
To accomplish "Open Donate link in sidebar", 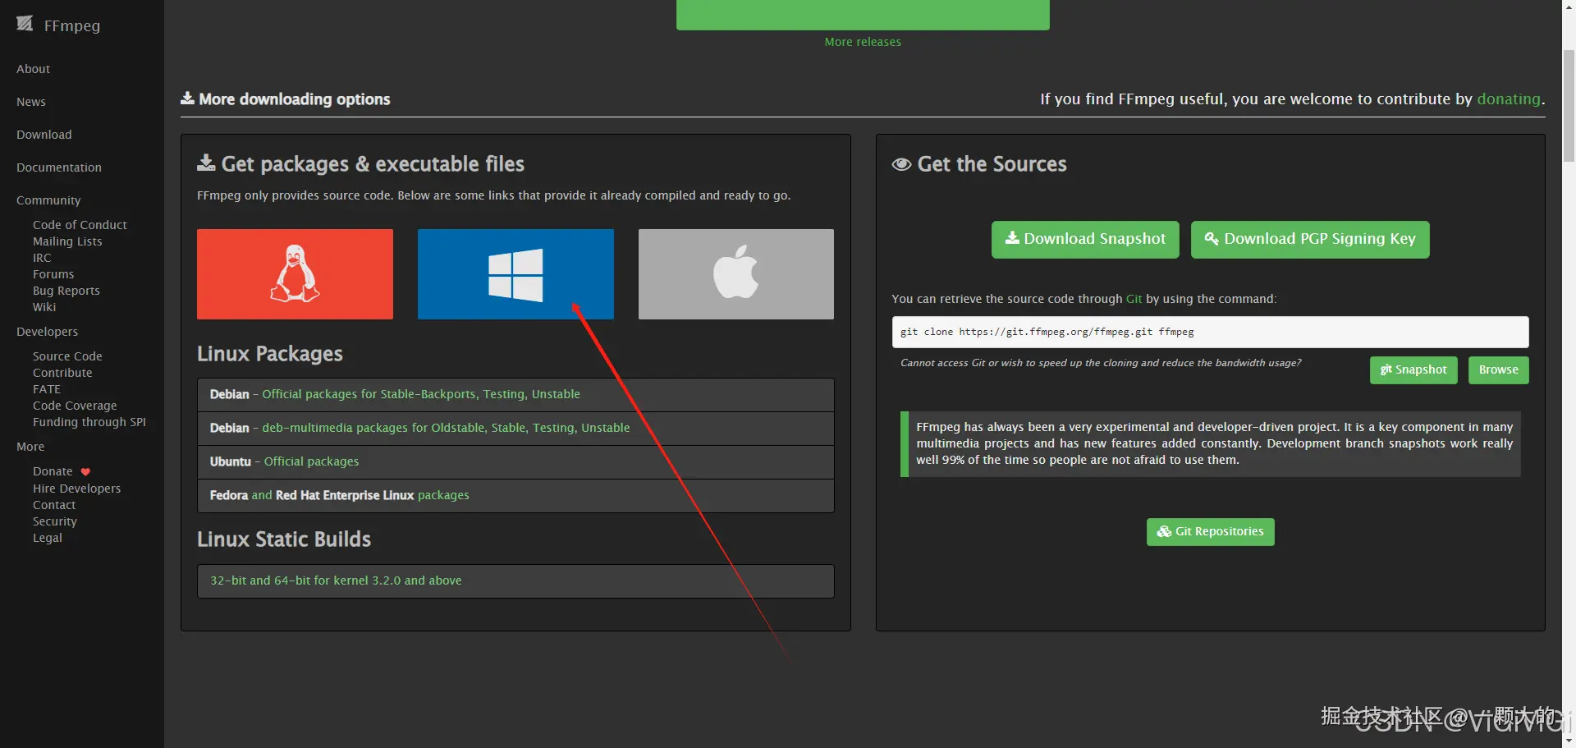I will click(x=53, y=471).
